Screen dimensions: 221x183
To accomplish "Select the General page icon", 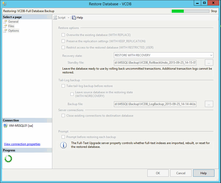I will point(5,22).
